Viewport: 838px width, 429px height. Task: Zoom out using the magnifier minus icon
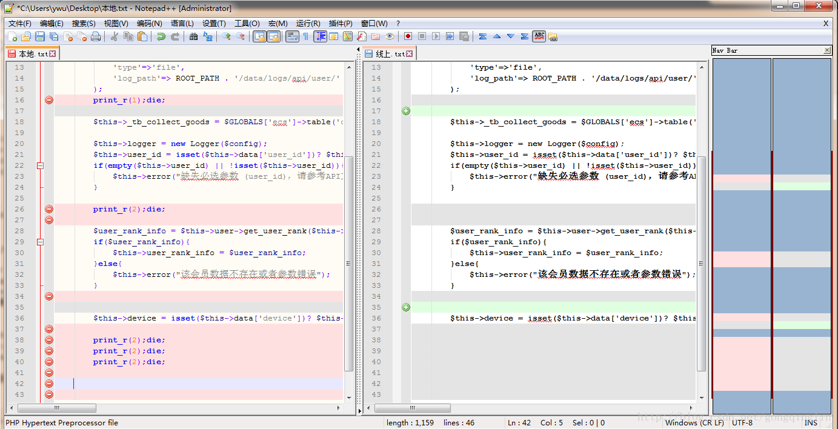click(241, 36)
